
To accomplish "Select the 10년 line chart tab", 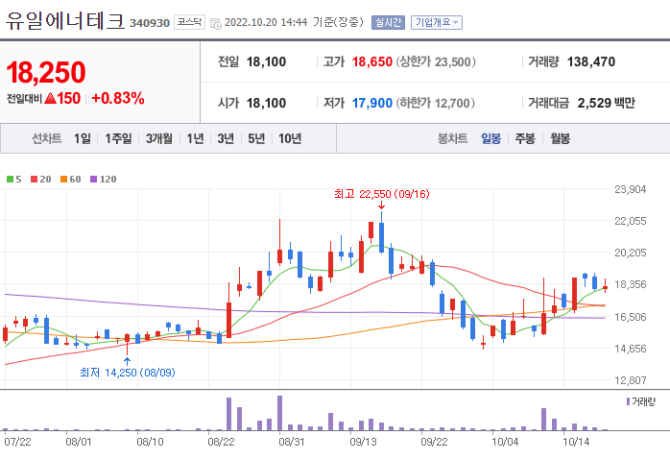I will (290, 138).
